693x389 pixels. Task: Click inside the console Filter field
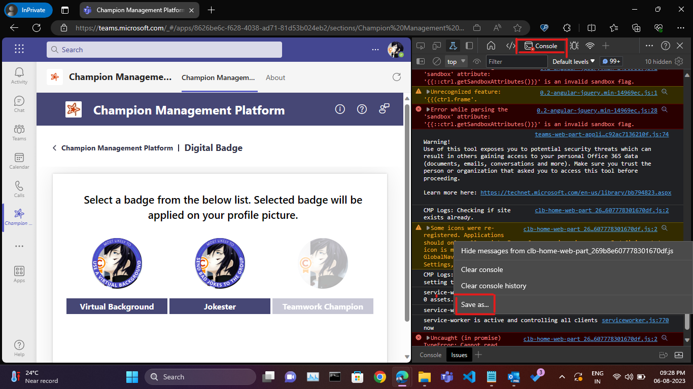tap(516, 61)
